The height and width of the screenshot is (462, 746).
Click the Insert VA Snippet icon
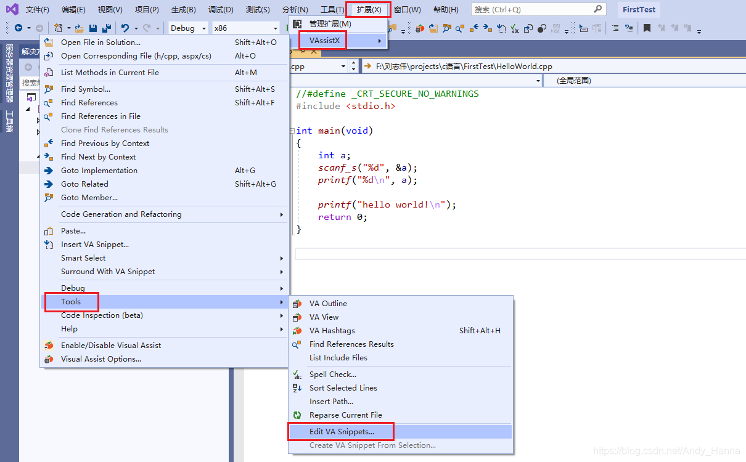click(x=49, y=245)
